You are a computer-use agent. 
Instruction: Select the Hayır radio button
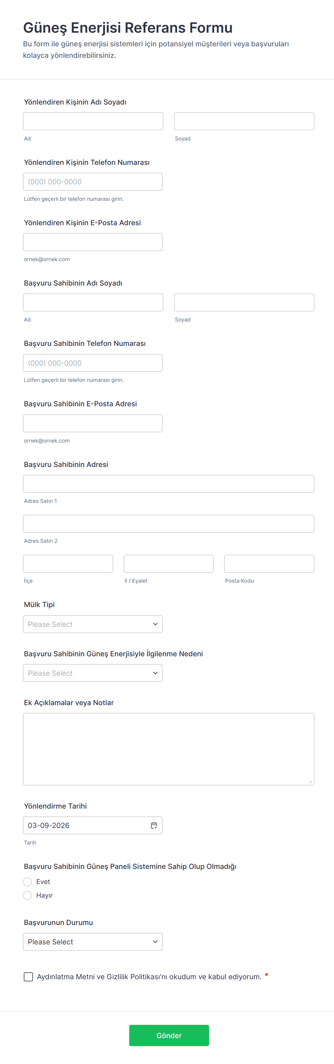point(28,895)
